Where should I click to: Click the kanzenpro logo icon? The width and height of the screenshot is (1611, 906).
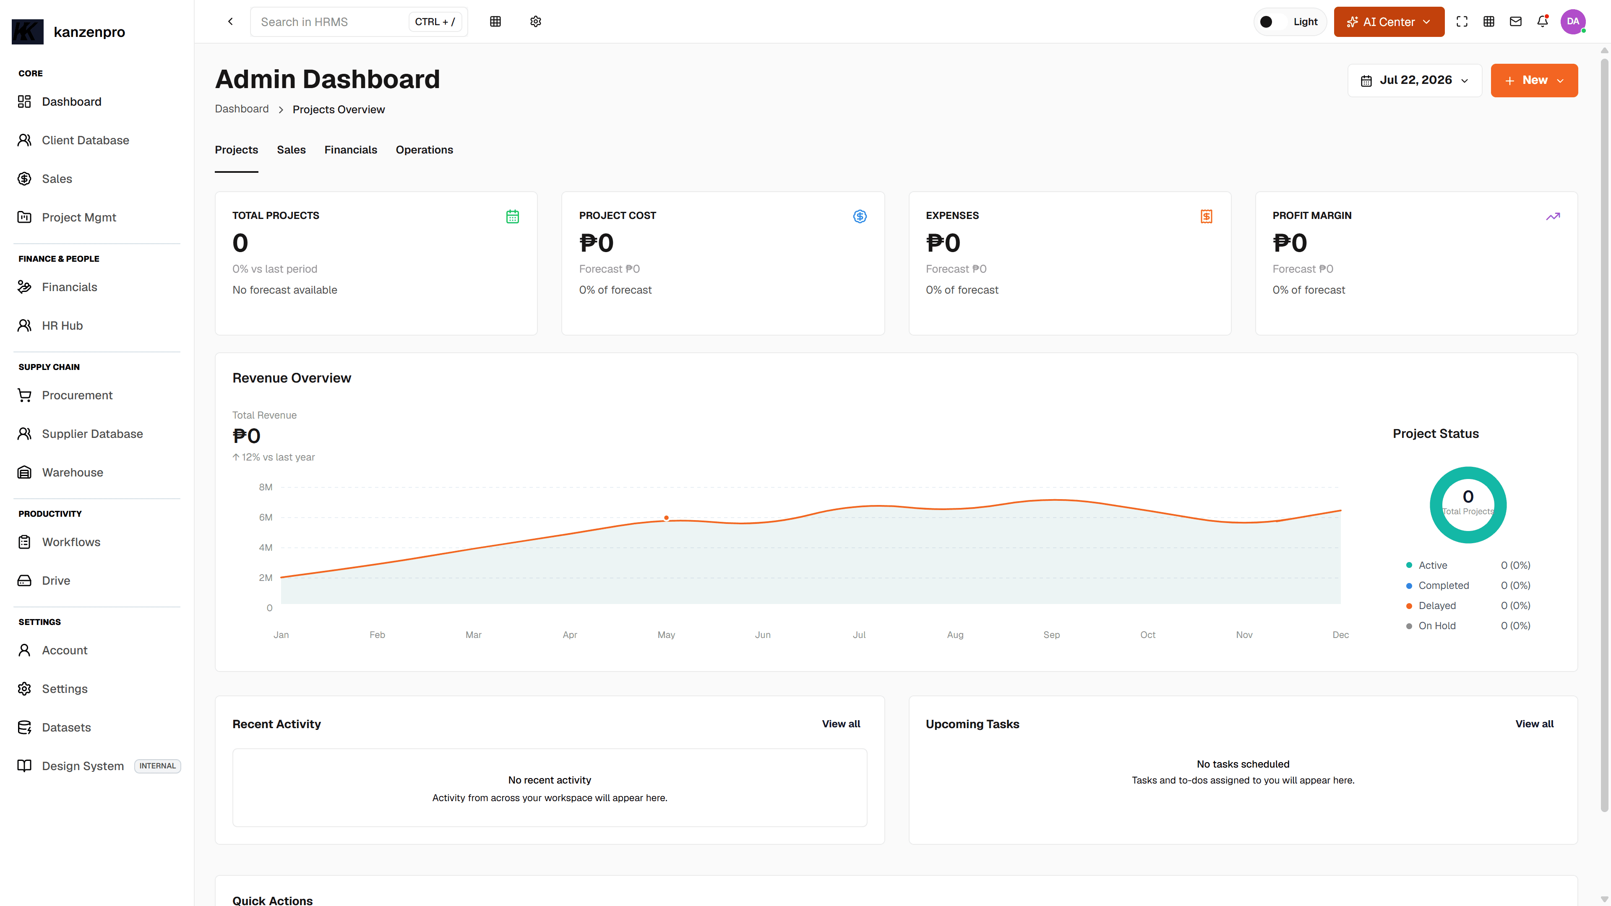(x=28, y=32)
